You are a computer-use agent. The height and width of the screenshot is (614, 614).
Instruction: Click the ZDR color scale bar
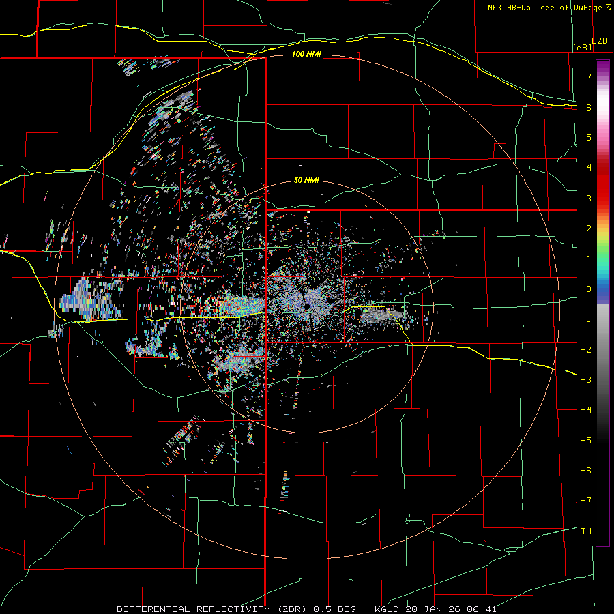click(x=602, y=303)
